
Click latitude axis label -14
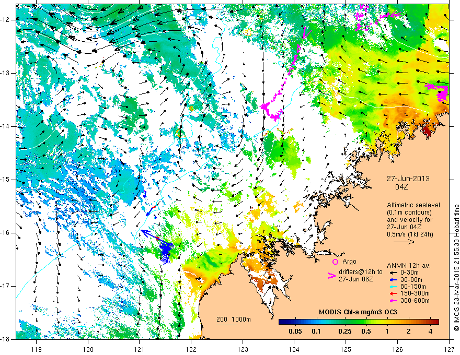point(6,126)
